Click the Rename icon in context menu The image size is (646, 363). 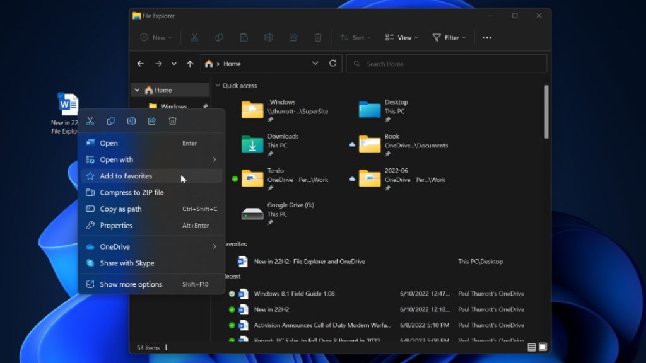[x=131, y=121]
